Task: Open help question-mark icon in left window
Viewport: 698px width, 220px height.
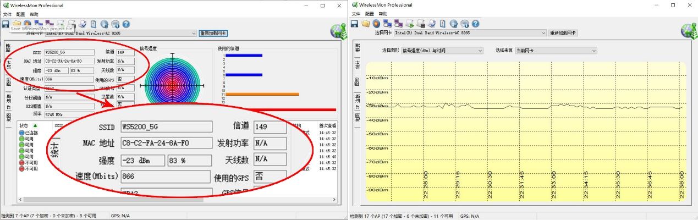Action: pyautogui.click(x=126, y=24)
